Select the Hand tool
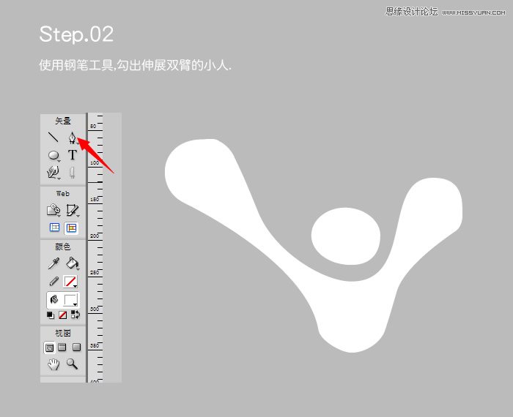513x417 pixels. [x=53, y=364]
